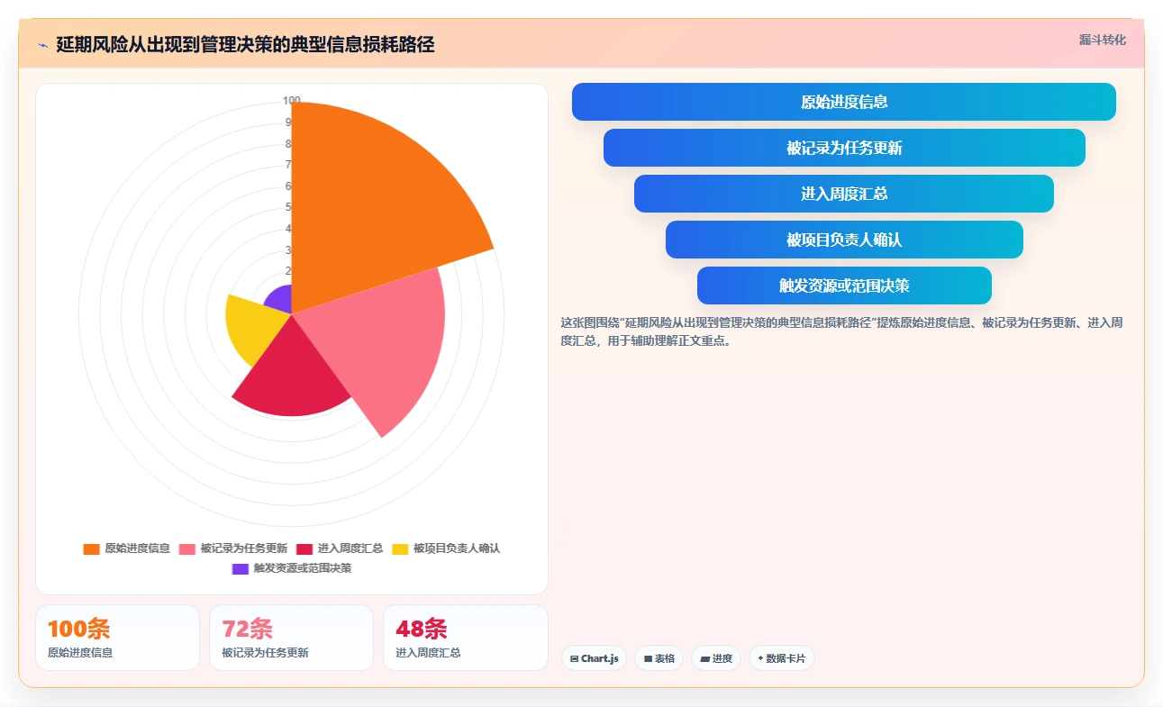
Task: Click the purple polar chart segment
Action: click(x=279, y=301)
